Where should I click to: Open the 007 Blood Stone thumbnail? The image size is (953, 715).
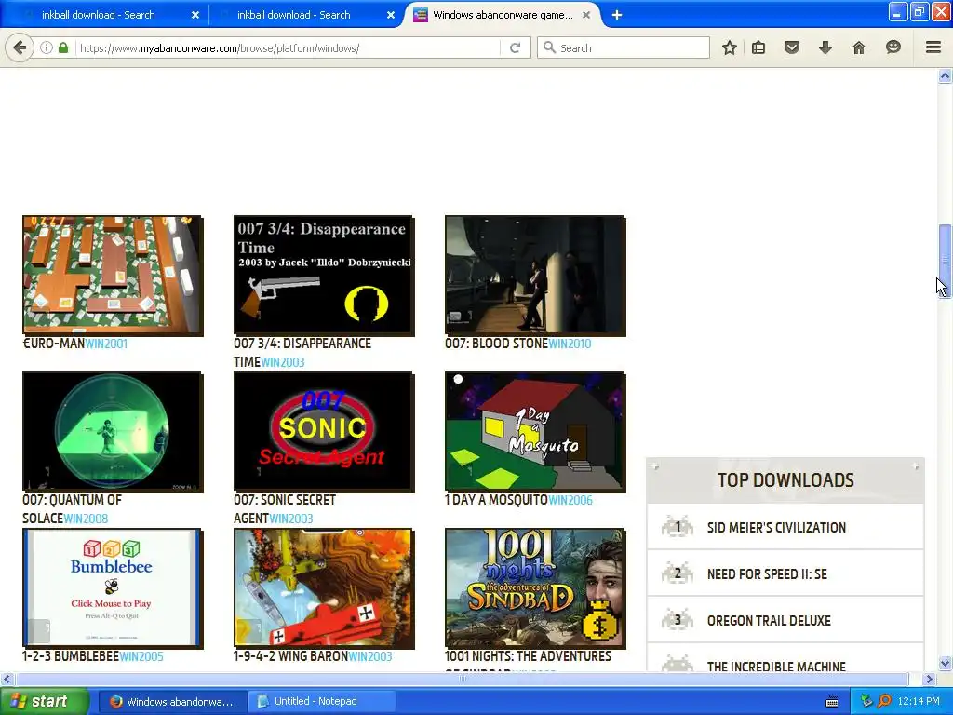click(535, 276)
